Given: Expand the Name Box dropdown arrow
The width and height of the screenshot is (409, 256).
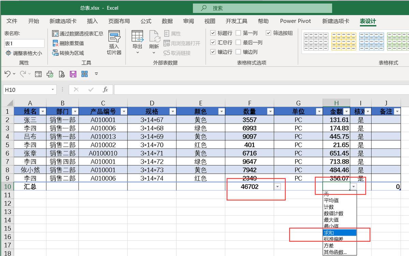Looking at the screenshot, I should [x=53, y=90].
